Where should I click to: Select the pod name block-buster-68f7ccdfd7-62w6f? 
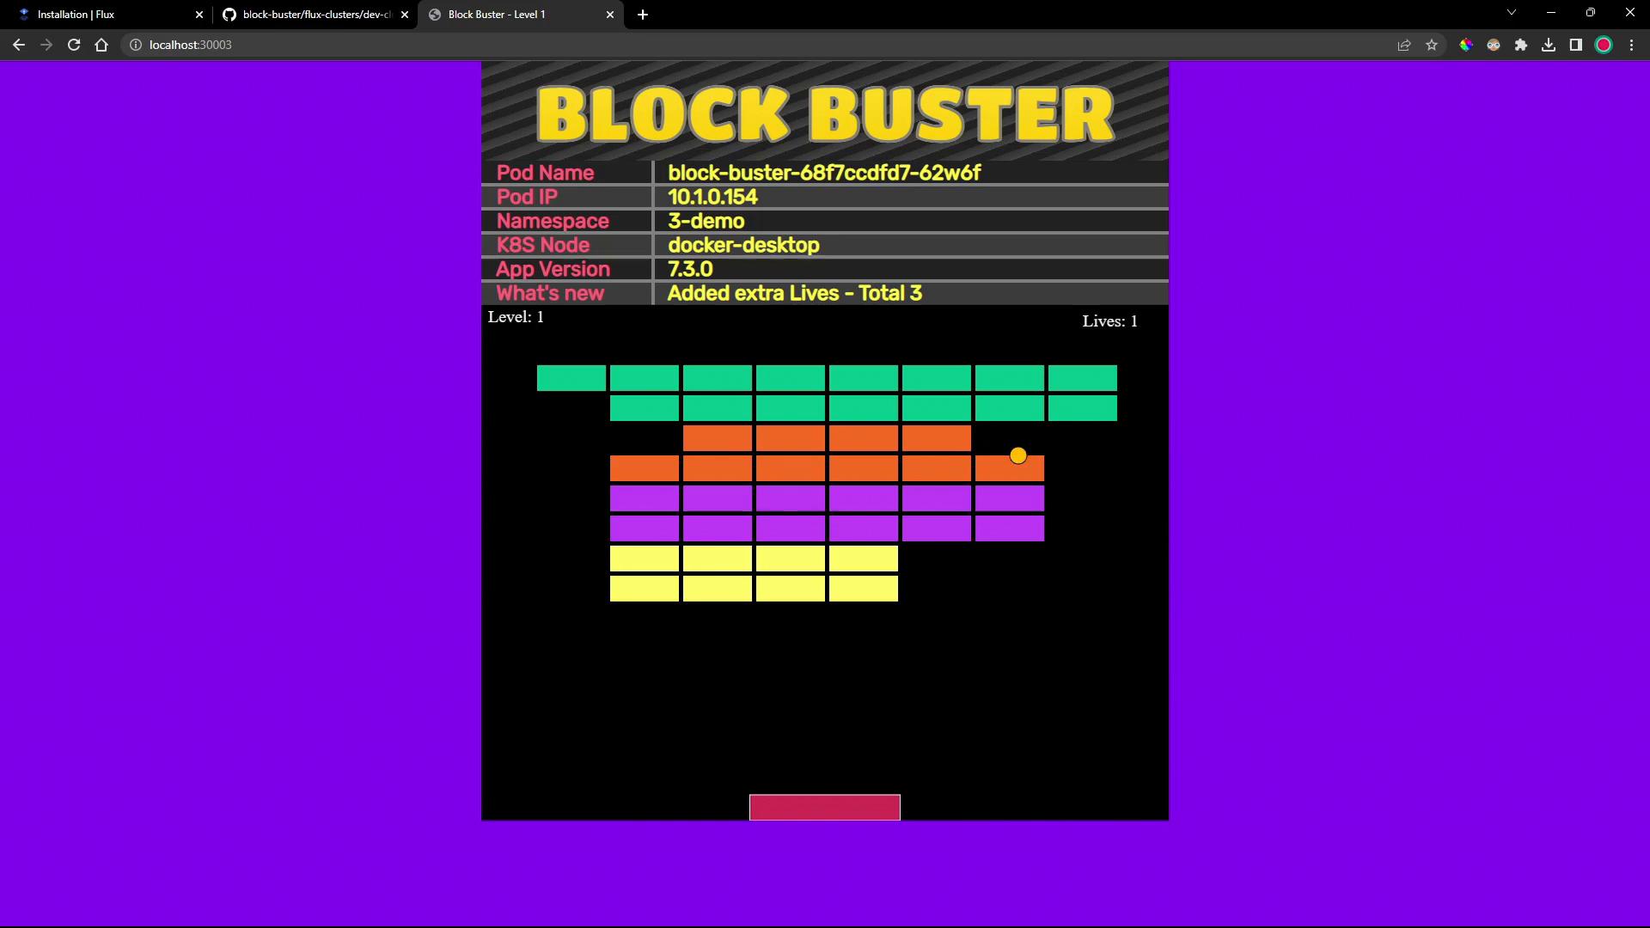pyautogui.click(x=824, y=173)
